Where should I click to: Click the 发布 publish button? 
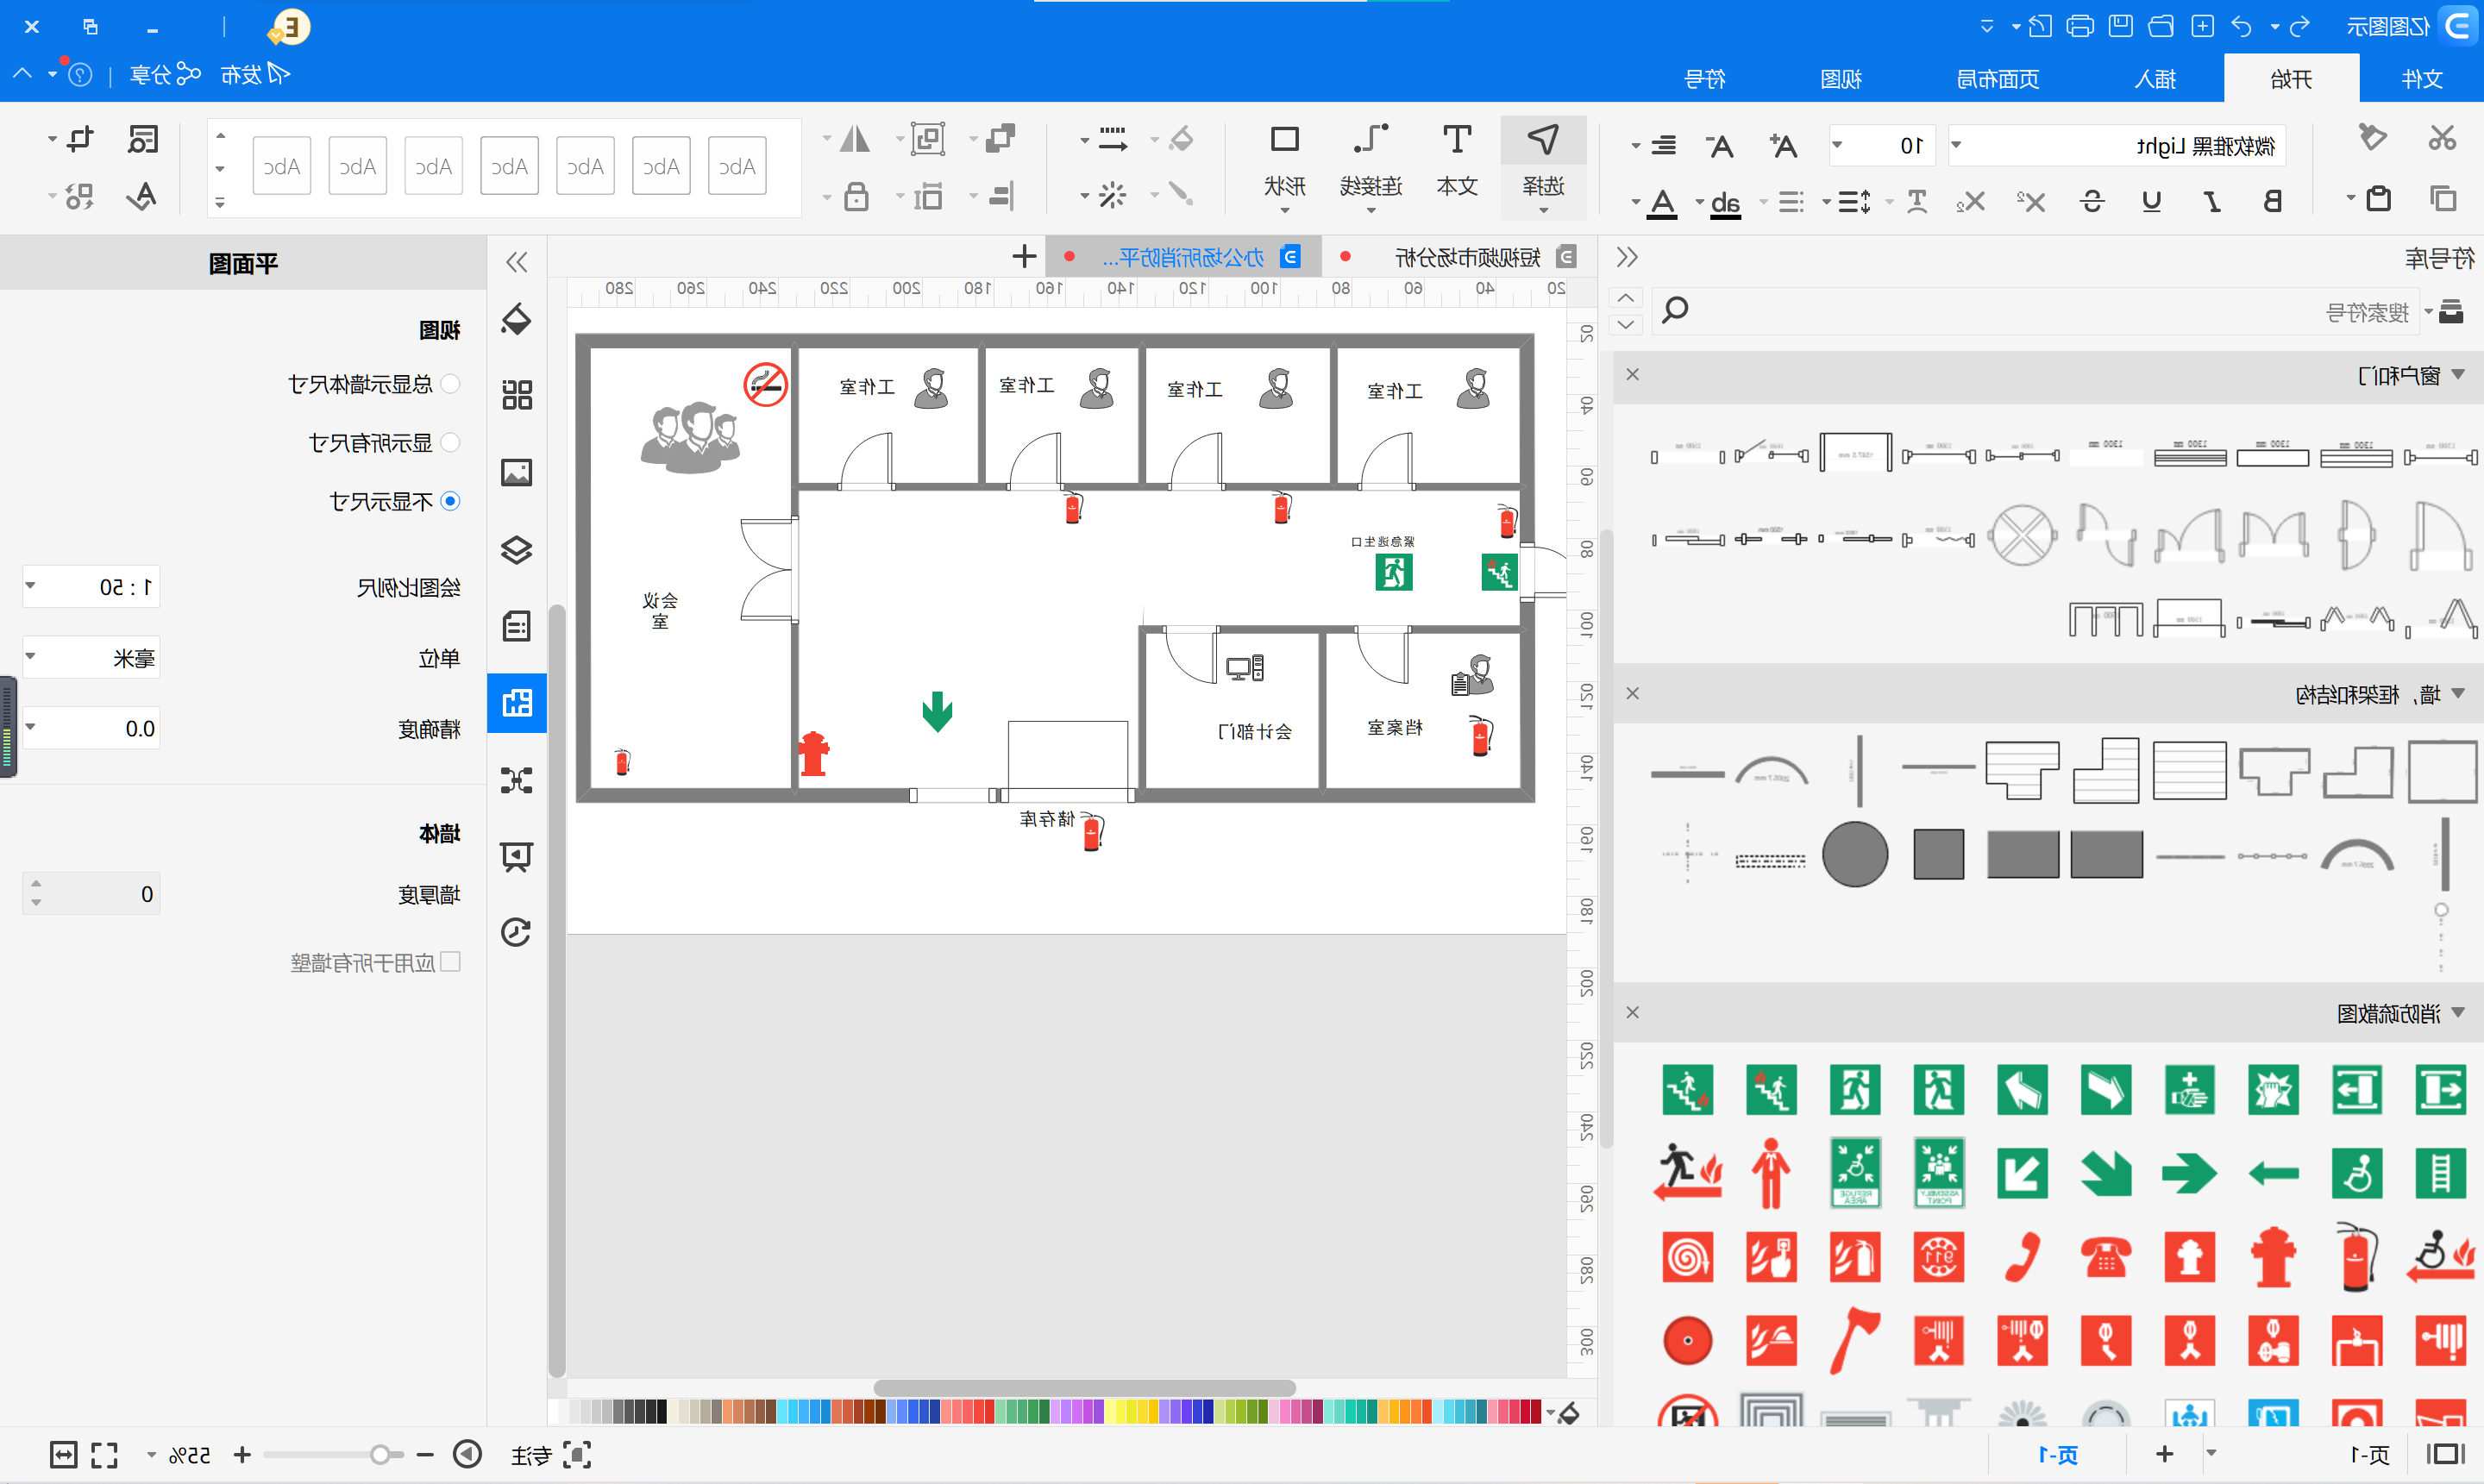255,75
